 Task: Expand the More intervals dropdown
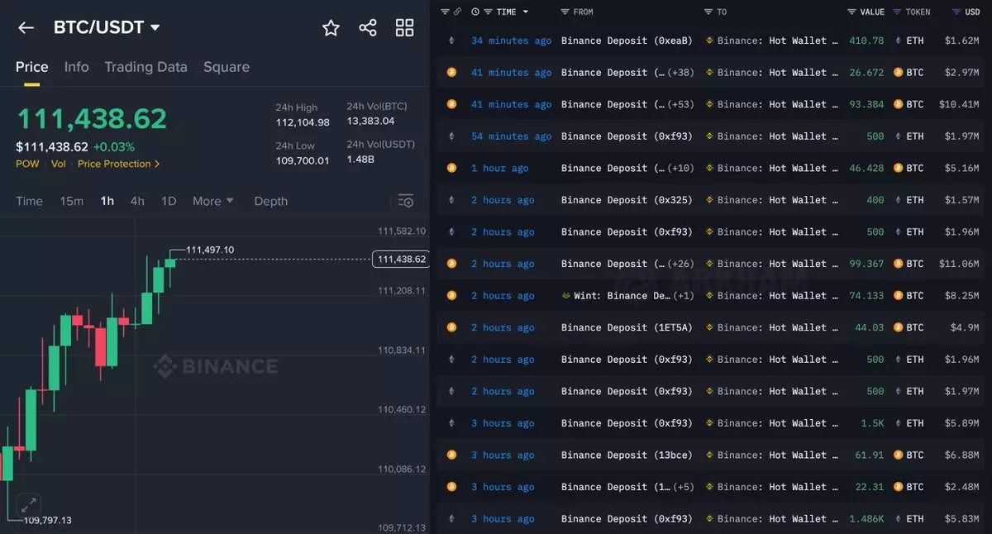tap(212, 201)
